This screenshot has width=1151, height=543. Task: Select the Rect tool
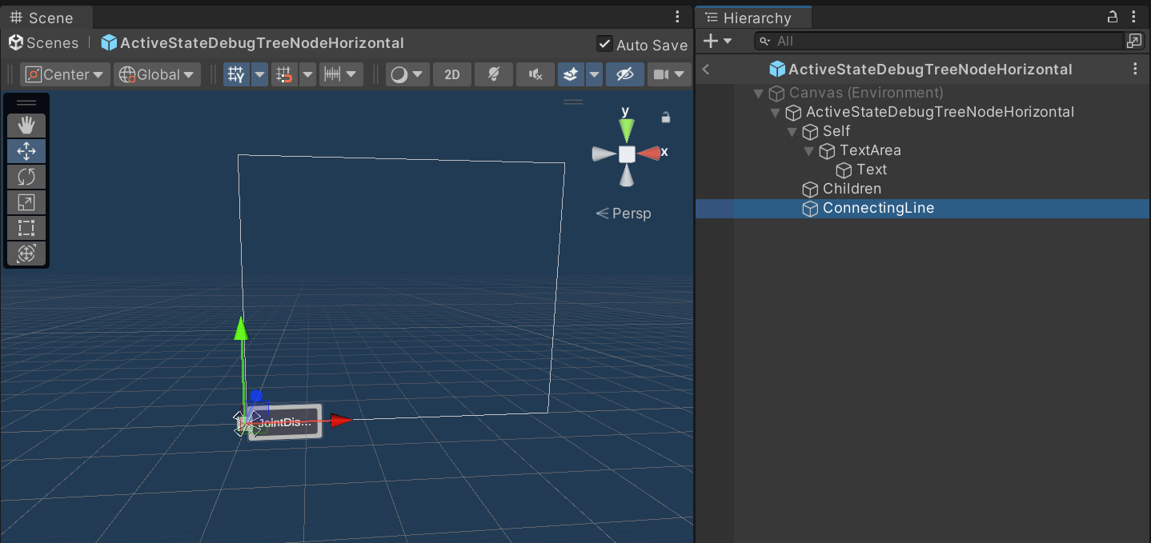(x=26, y=228)
